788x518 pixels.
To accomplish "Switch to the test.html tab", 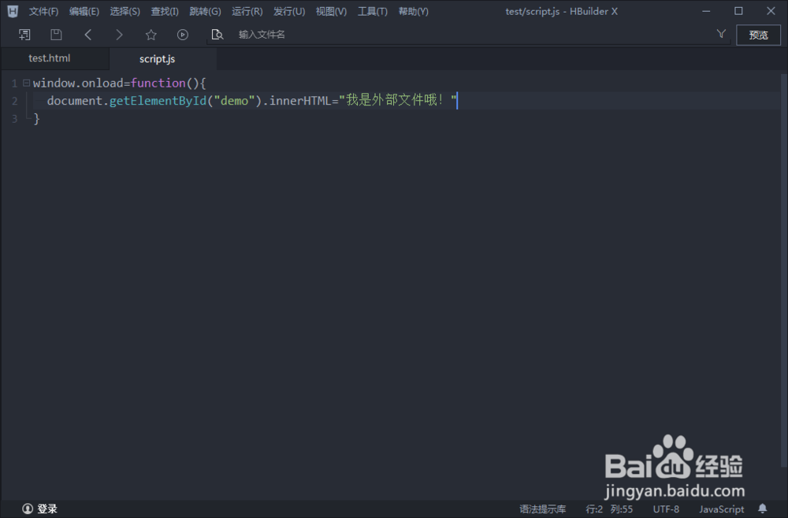I will click(x=49, y=57).
